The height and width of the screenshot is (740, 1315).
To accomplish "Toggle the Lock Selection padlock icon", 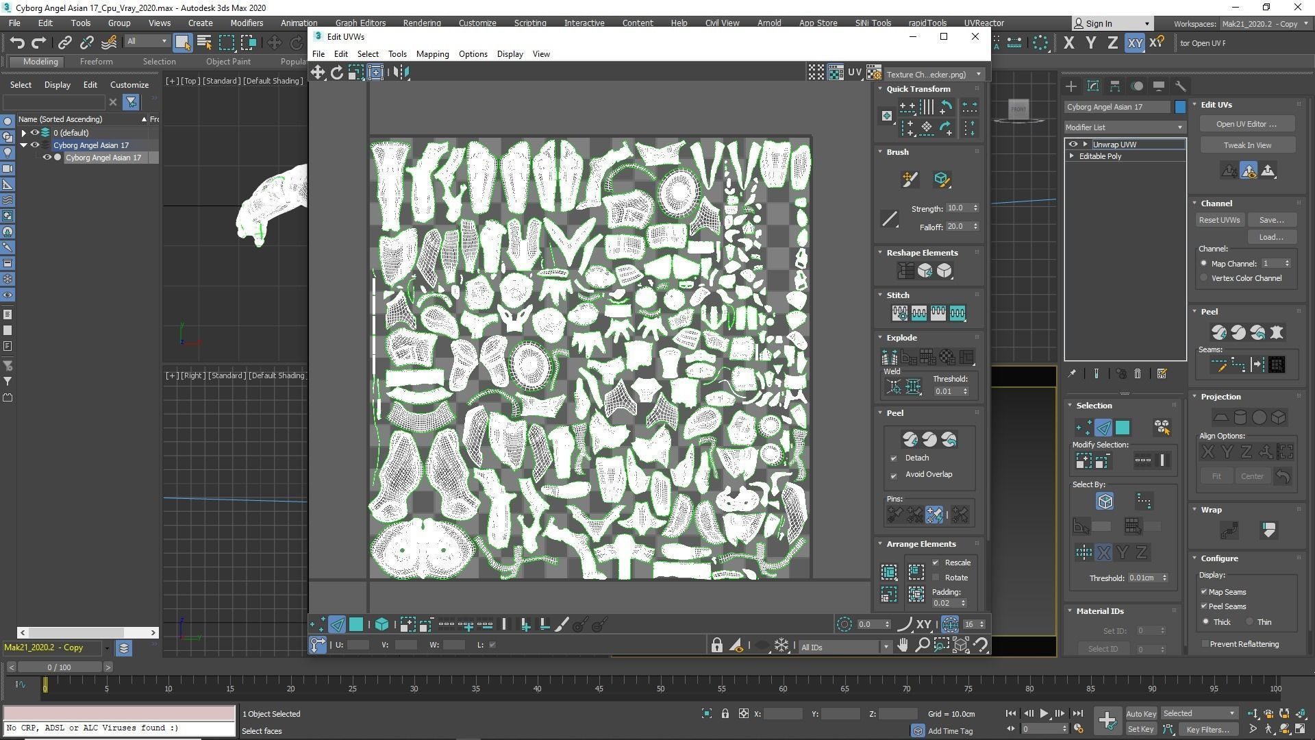I will (716, 646).
